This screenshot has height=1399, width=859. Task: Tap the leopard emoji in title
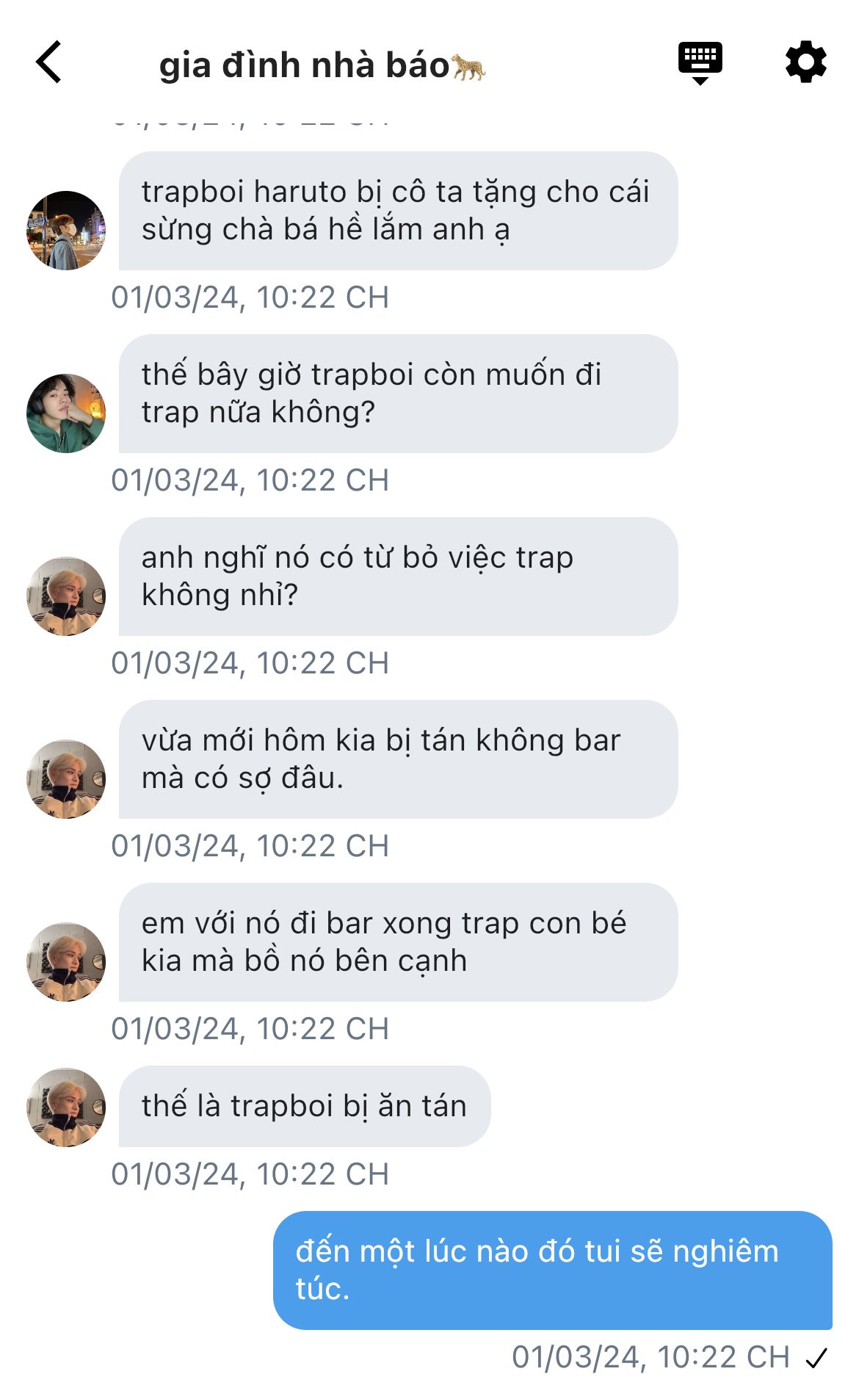(468, 67)
